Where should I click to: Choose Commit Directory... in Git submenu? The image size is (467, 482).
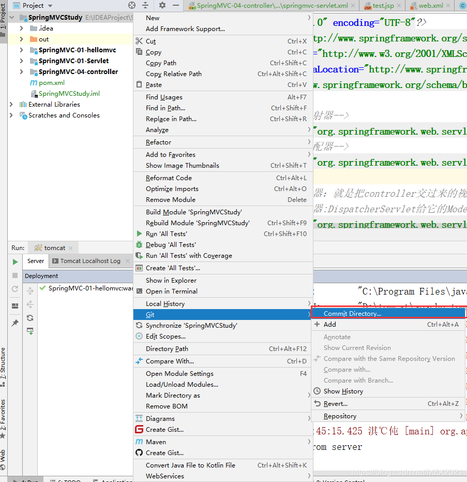[388, 313]
